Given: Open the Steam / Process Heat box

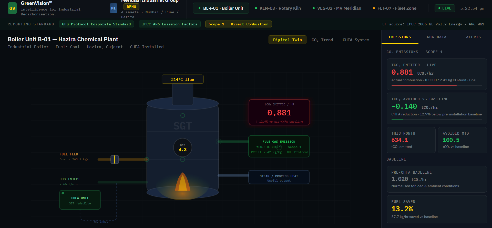Looking at the screenshot, I should pos(279,177).
